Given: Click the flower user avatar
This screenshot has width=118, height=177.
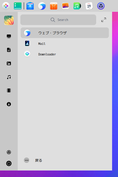Looking at the screenshot, I should click(x=9, y=20).
